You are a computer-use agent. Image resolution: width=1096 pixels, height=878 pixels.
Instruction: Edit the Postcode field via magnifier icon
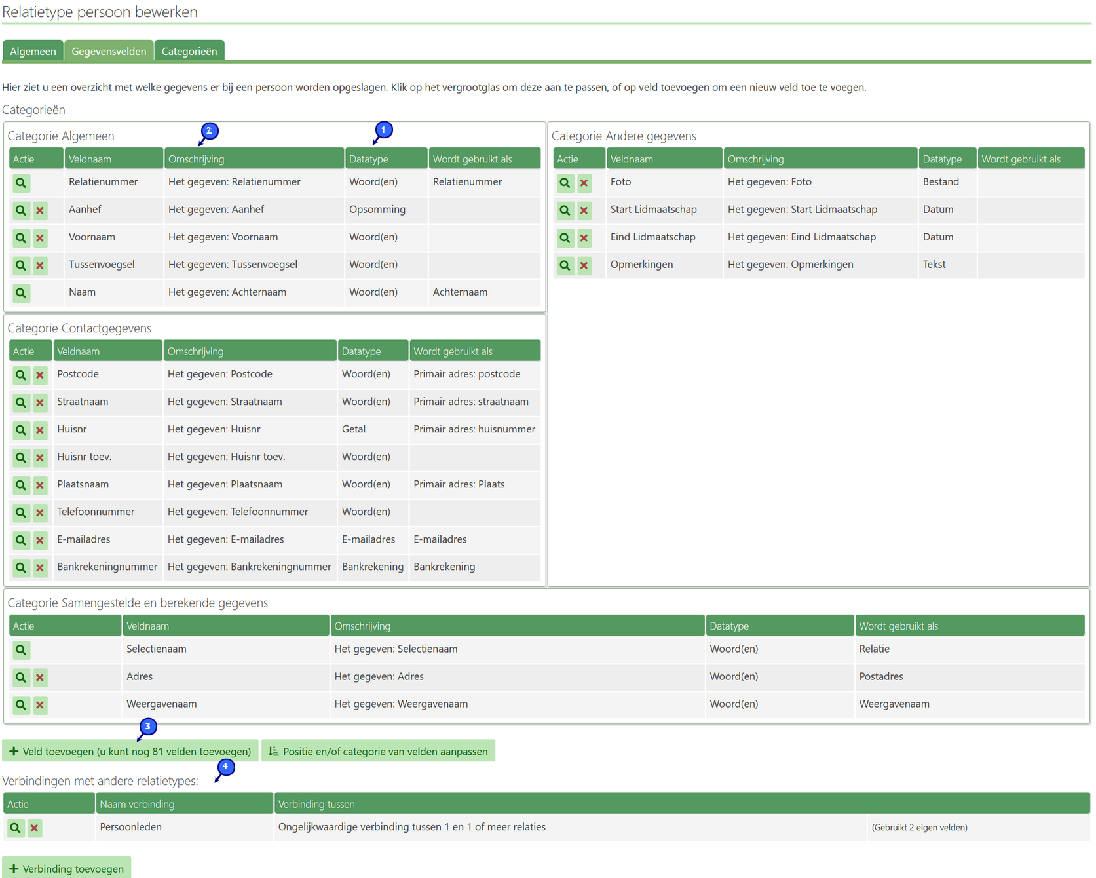(21, 375)
